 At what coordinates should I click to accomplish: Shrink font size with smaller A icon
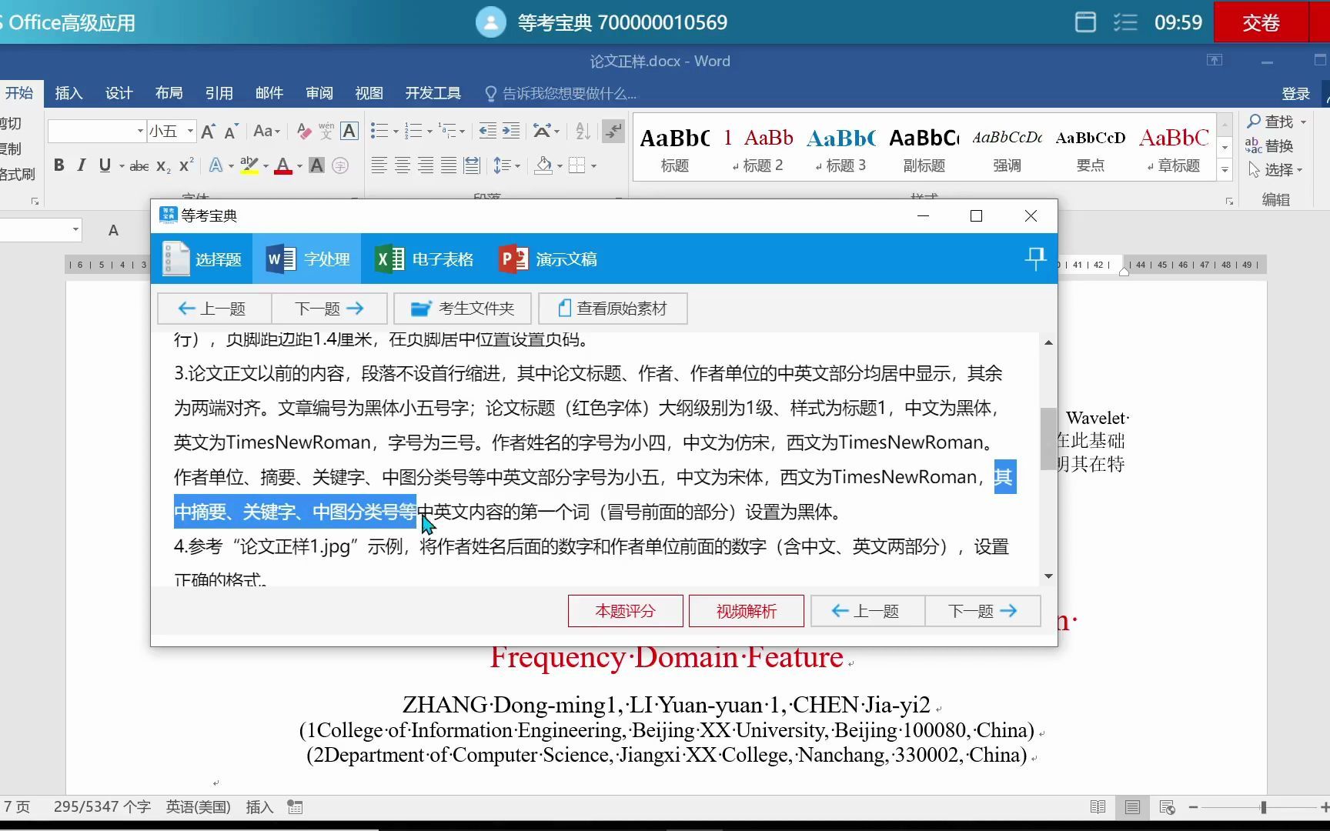(x=231, y=131)
